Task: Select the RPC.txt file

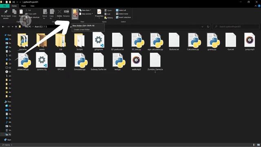Action: pos(61,62)
